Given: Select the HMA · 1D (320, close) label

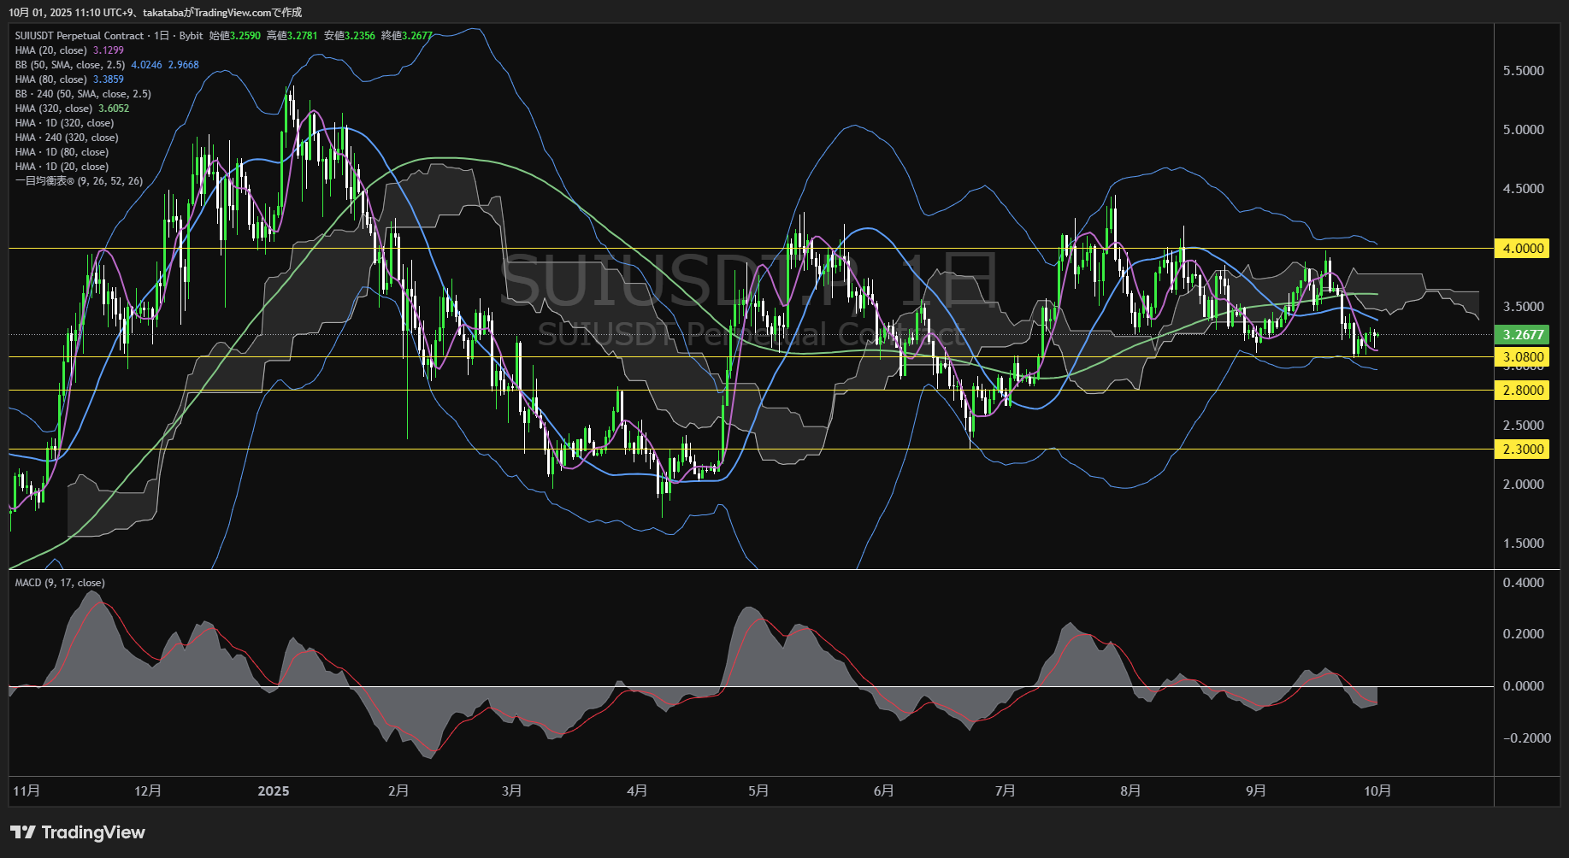Looking at the screenshot, I should [64, 123].
